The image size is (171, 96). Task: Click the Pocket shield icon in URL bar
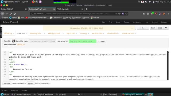(x=119, y=14)
